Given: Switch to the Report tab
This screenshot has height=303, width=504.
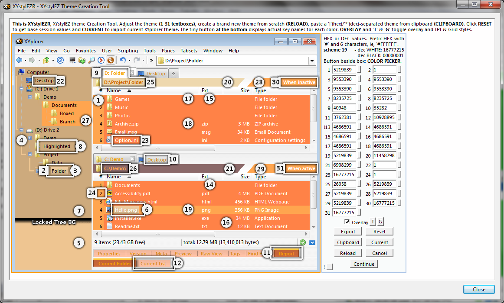Looking at the screenshot, I should [x=286, y=254].
